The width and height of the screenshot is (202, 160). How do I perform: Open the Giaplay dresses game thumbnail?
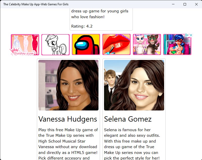(25, 44)
